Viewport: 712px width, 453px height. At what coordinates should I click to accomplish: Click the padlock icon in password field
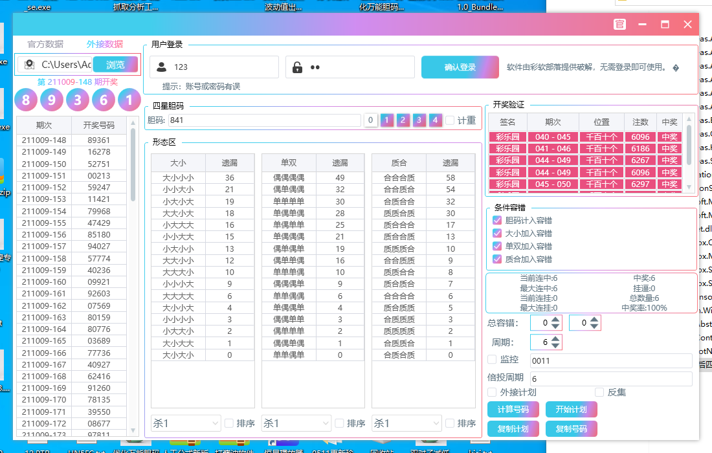(298, 67)
